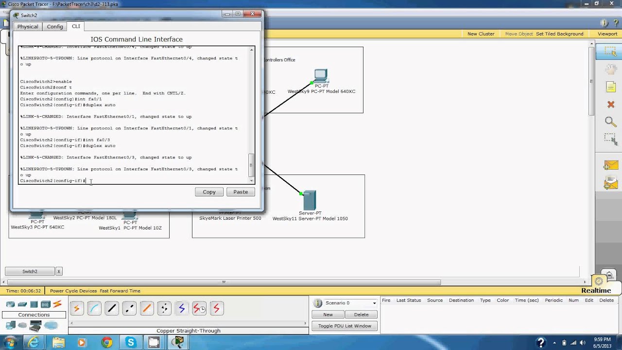Click New Cluster in the toolbar
This screenshot has height=350, width=622.
[x=481, y=34]
